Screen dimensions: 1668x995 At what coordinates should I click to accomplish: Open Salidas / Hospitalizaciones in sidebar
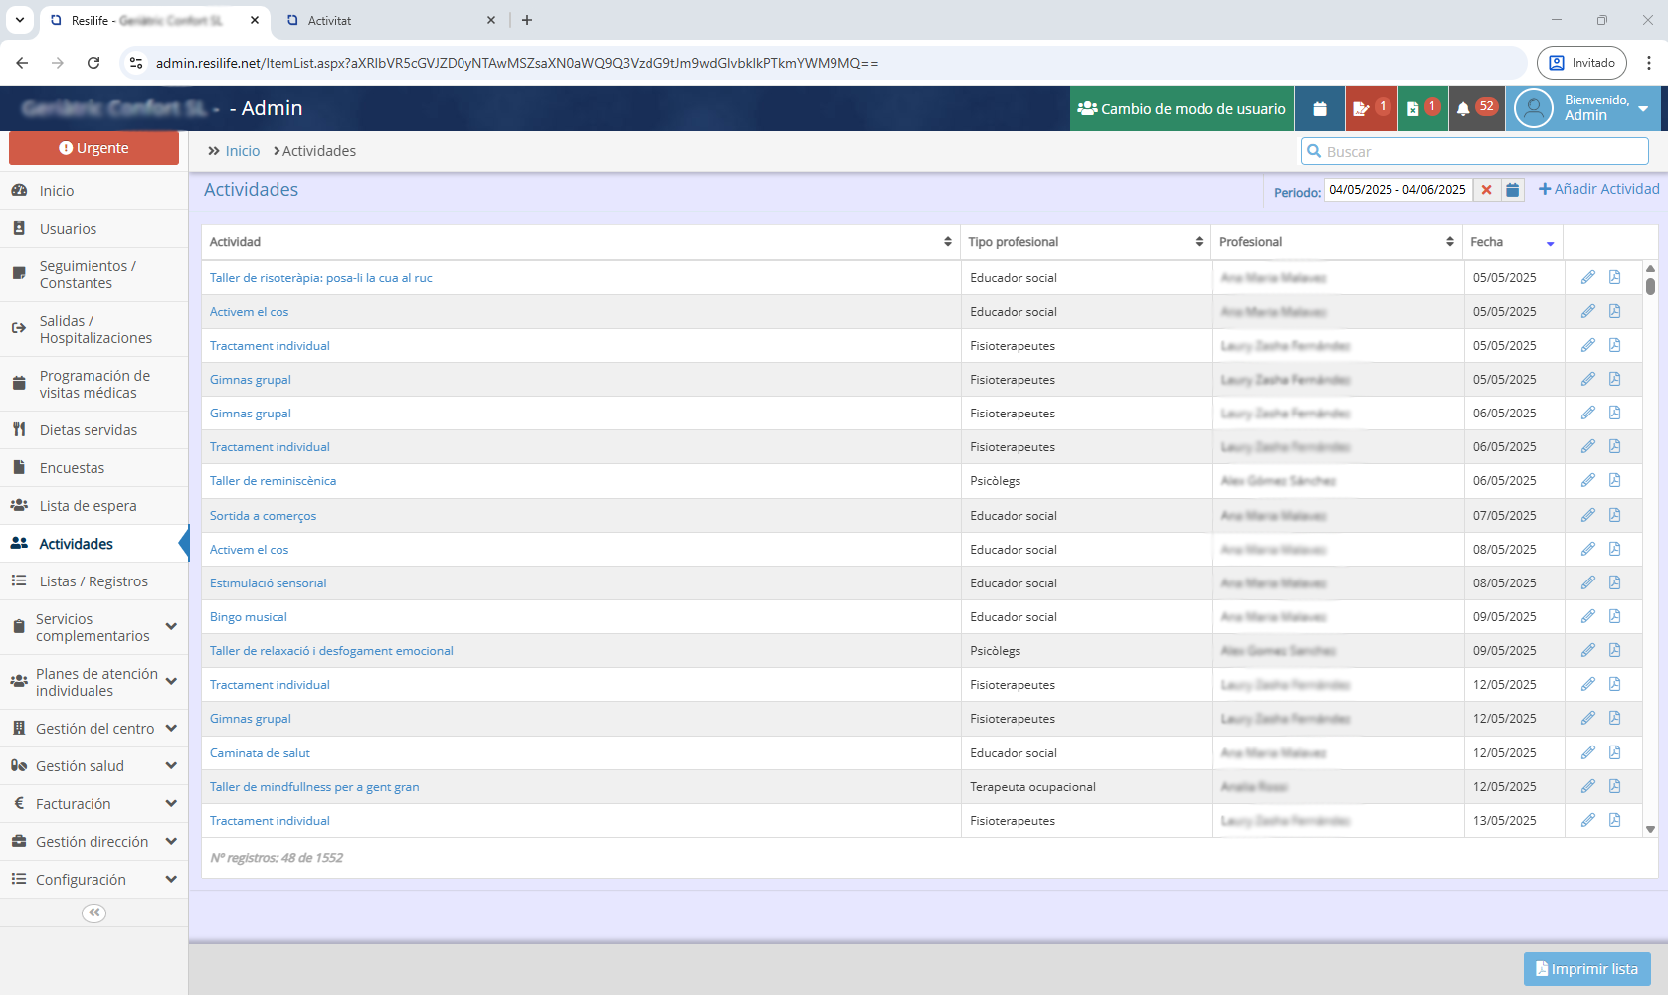(94, 329)
